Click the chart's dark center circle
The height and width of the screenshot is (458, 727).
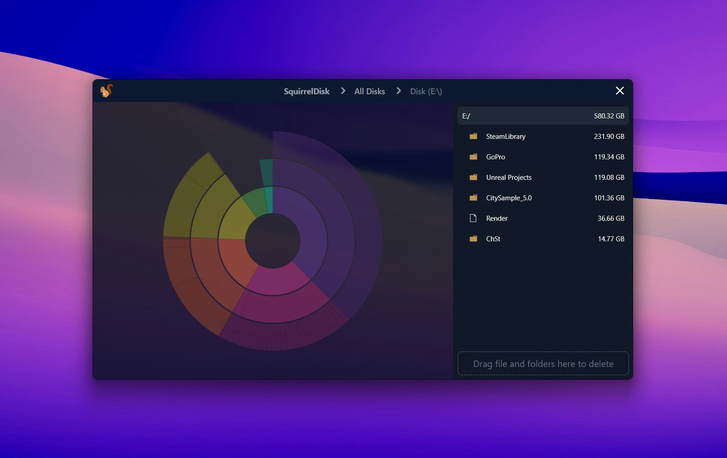(273, 241)
